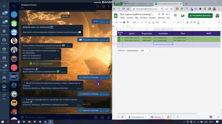
Task: Open the all sheets list button
Action: [x=122, y=117]
